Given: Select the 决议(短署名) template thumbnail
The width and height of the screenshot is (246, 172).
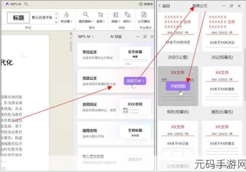Looking at the screenshot, I should (222, 32).
